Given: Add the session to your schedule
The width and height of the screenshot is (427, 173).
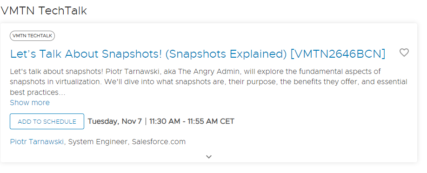Looking at the screenshot, I should 47,121.
